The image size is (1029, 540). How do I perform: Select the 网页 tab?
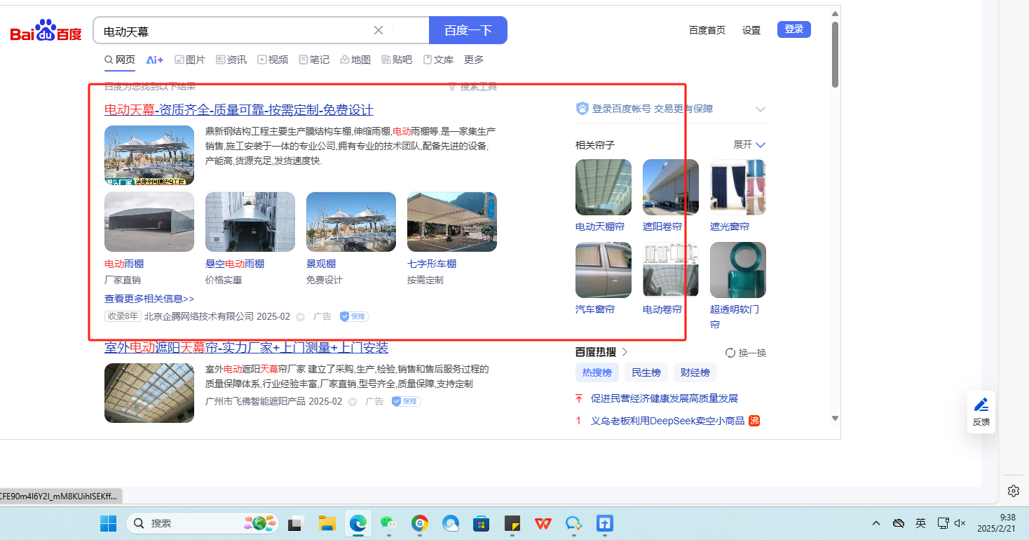[120, 60]
